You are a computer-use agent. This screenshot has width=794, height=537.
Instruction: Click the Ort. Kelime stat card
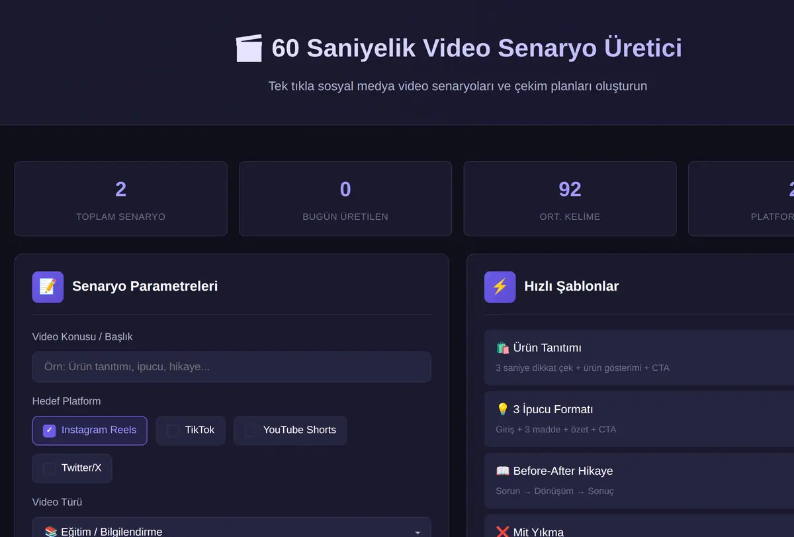[x=570, y=199]
